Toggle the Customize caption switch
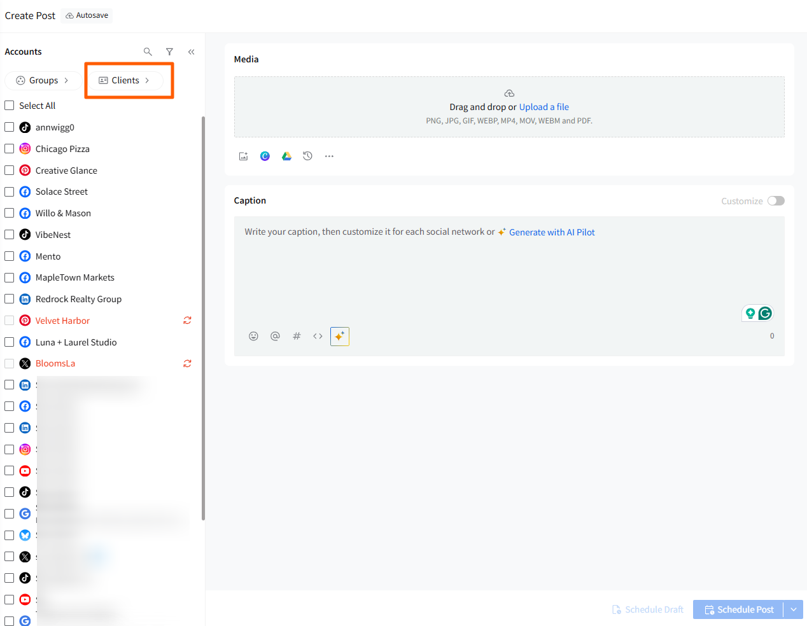807x626 pixels. pos(776,201)
